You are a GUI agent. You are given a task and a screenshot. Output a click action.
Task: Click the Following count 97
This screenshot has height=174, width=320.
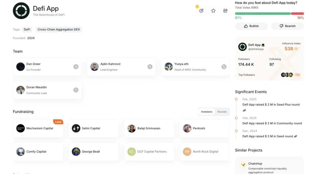click(272, 64)
